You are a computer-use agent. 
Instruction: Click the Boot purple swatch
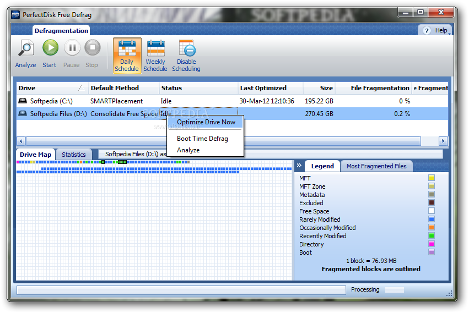tap(432, 252)
